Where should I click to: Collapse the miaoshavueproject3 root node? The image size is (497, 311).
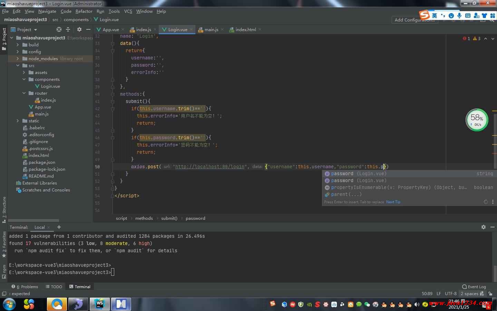(11, 38)
